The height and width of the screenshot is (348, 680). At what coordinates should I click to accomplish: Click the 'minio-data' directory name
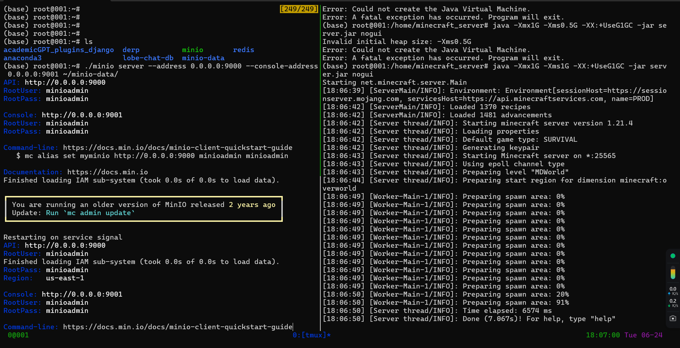pos(203,58)
